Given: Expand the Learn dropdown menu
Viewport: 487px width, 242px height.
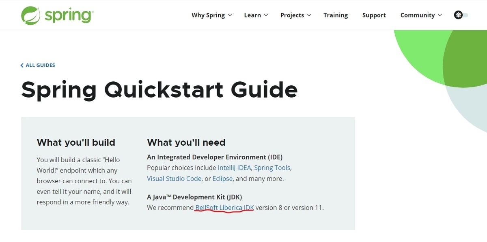Looking at the screenshot, I should point(256,15).
